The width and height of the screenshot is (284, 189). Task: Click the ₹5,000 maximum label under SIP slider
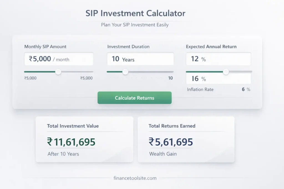[87, 78]
